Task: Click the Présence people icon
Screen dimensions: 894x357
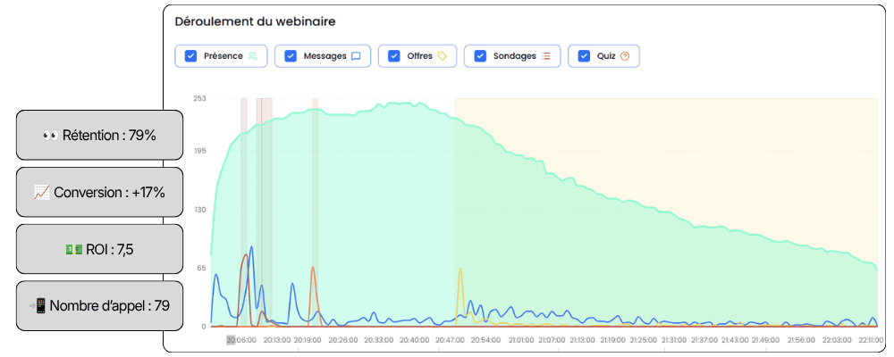Action: pyautogui.click(x=253, y=56)
